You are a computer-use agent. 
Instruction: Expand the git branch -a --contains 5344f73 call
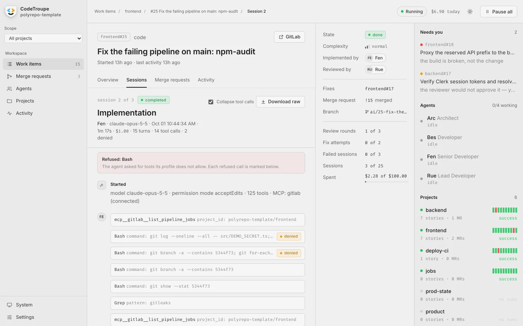[207, 270]
